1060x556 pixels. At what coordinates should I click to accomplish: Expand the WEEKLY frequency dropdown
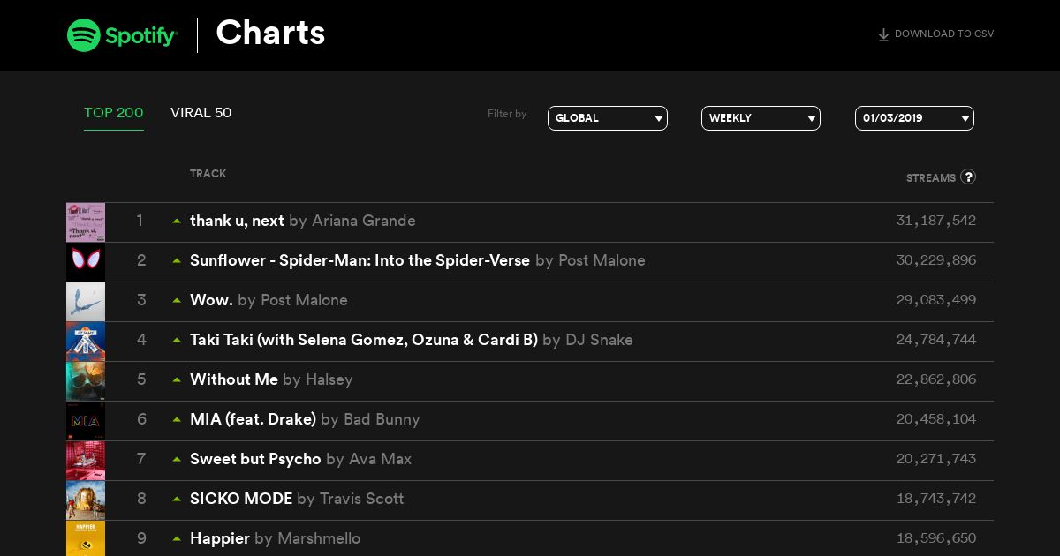click(x=761, y=118)
